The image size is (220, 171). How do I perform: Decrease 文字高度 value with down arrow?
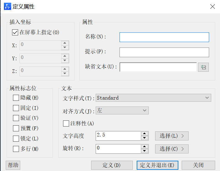pyautogui.click(x=145, y=138)
